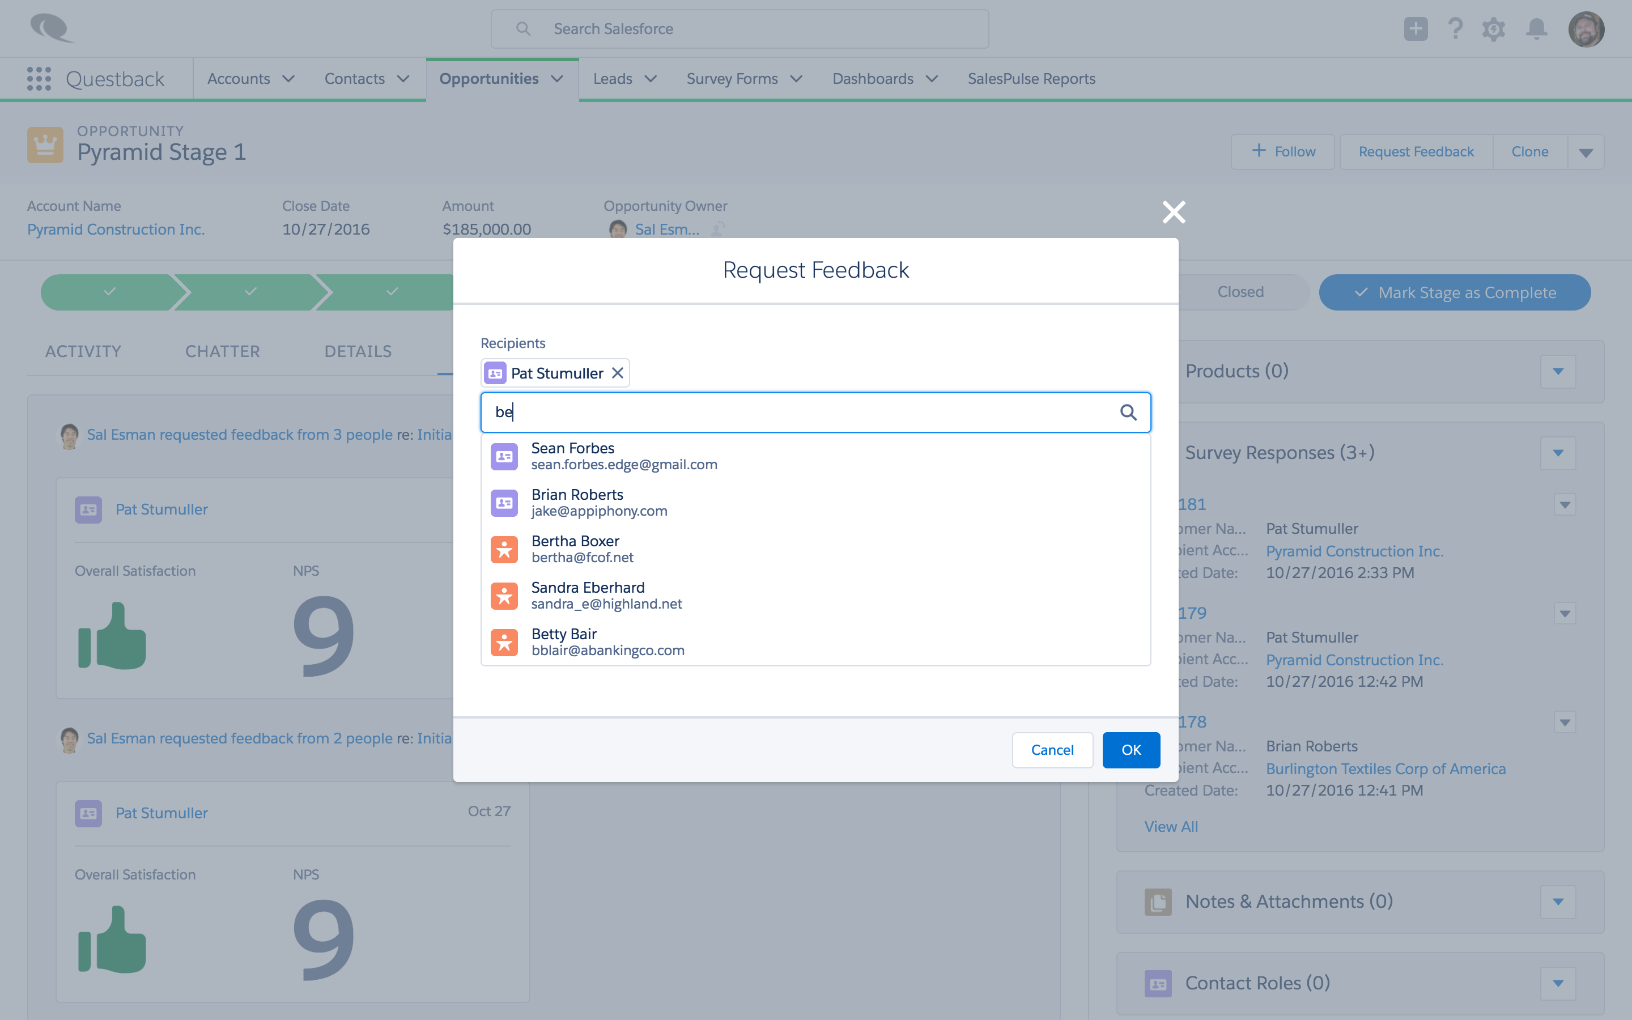1632x1020 pixels.
Task: Expand the Accounts tab dropdown
Action: 288,79
